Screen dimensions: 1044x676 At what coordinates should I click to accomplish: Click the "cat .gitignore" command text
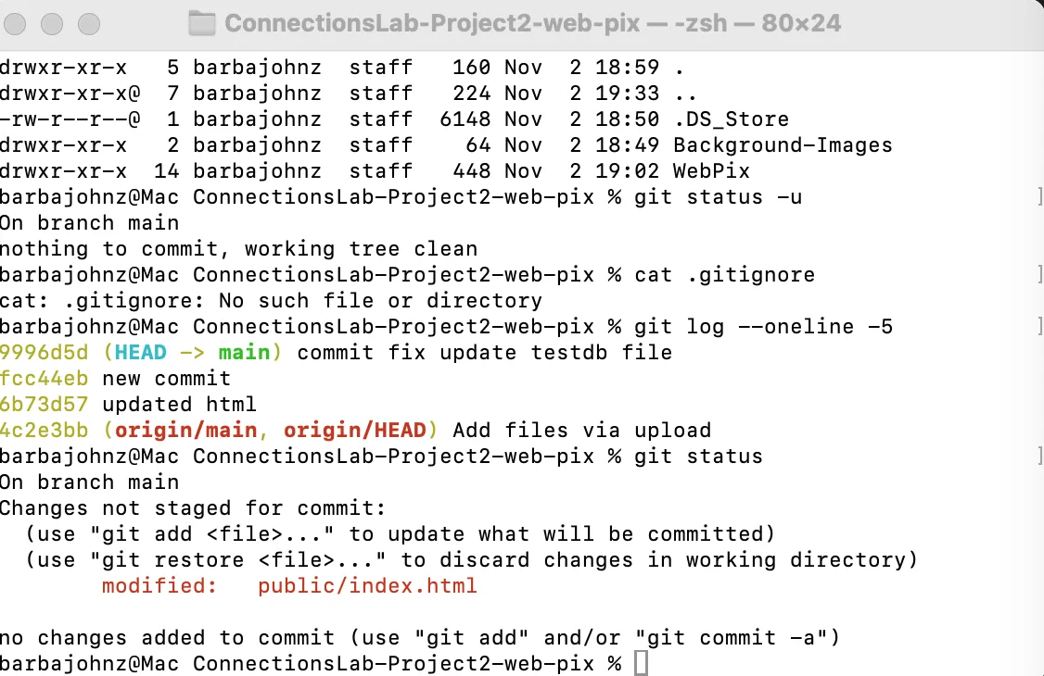pos(724,275)
